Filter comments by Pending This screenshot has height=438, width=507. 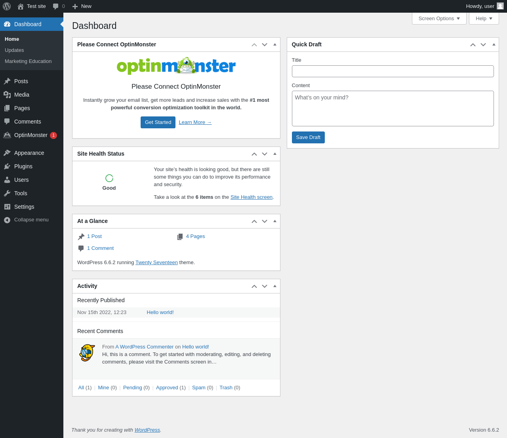[x=133, y=388]
